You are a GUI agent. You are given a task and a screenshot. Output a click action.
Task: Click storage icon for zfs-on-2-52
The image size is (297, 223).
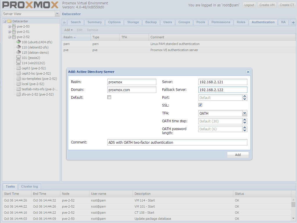(x=19, y=94)
